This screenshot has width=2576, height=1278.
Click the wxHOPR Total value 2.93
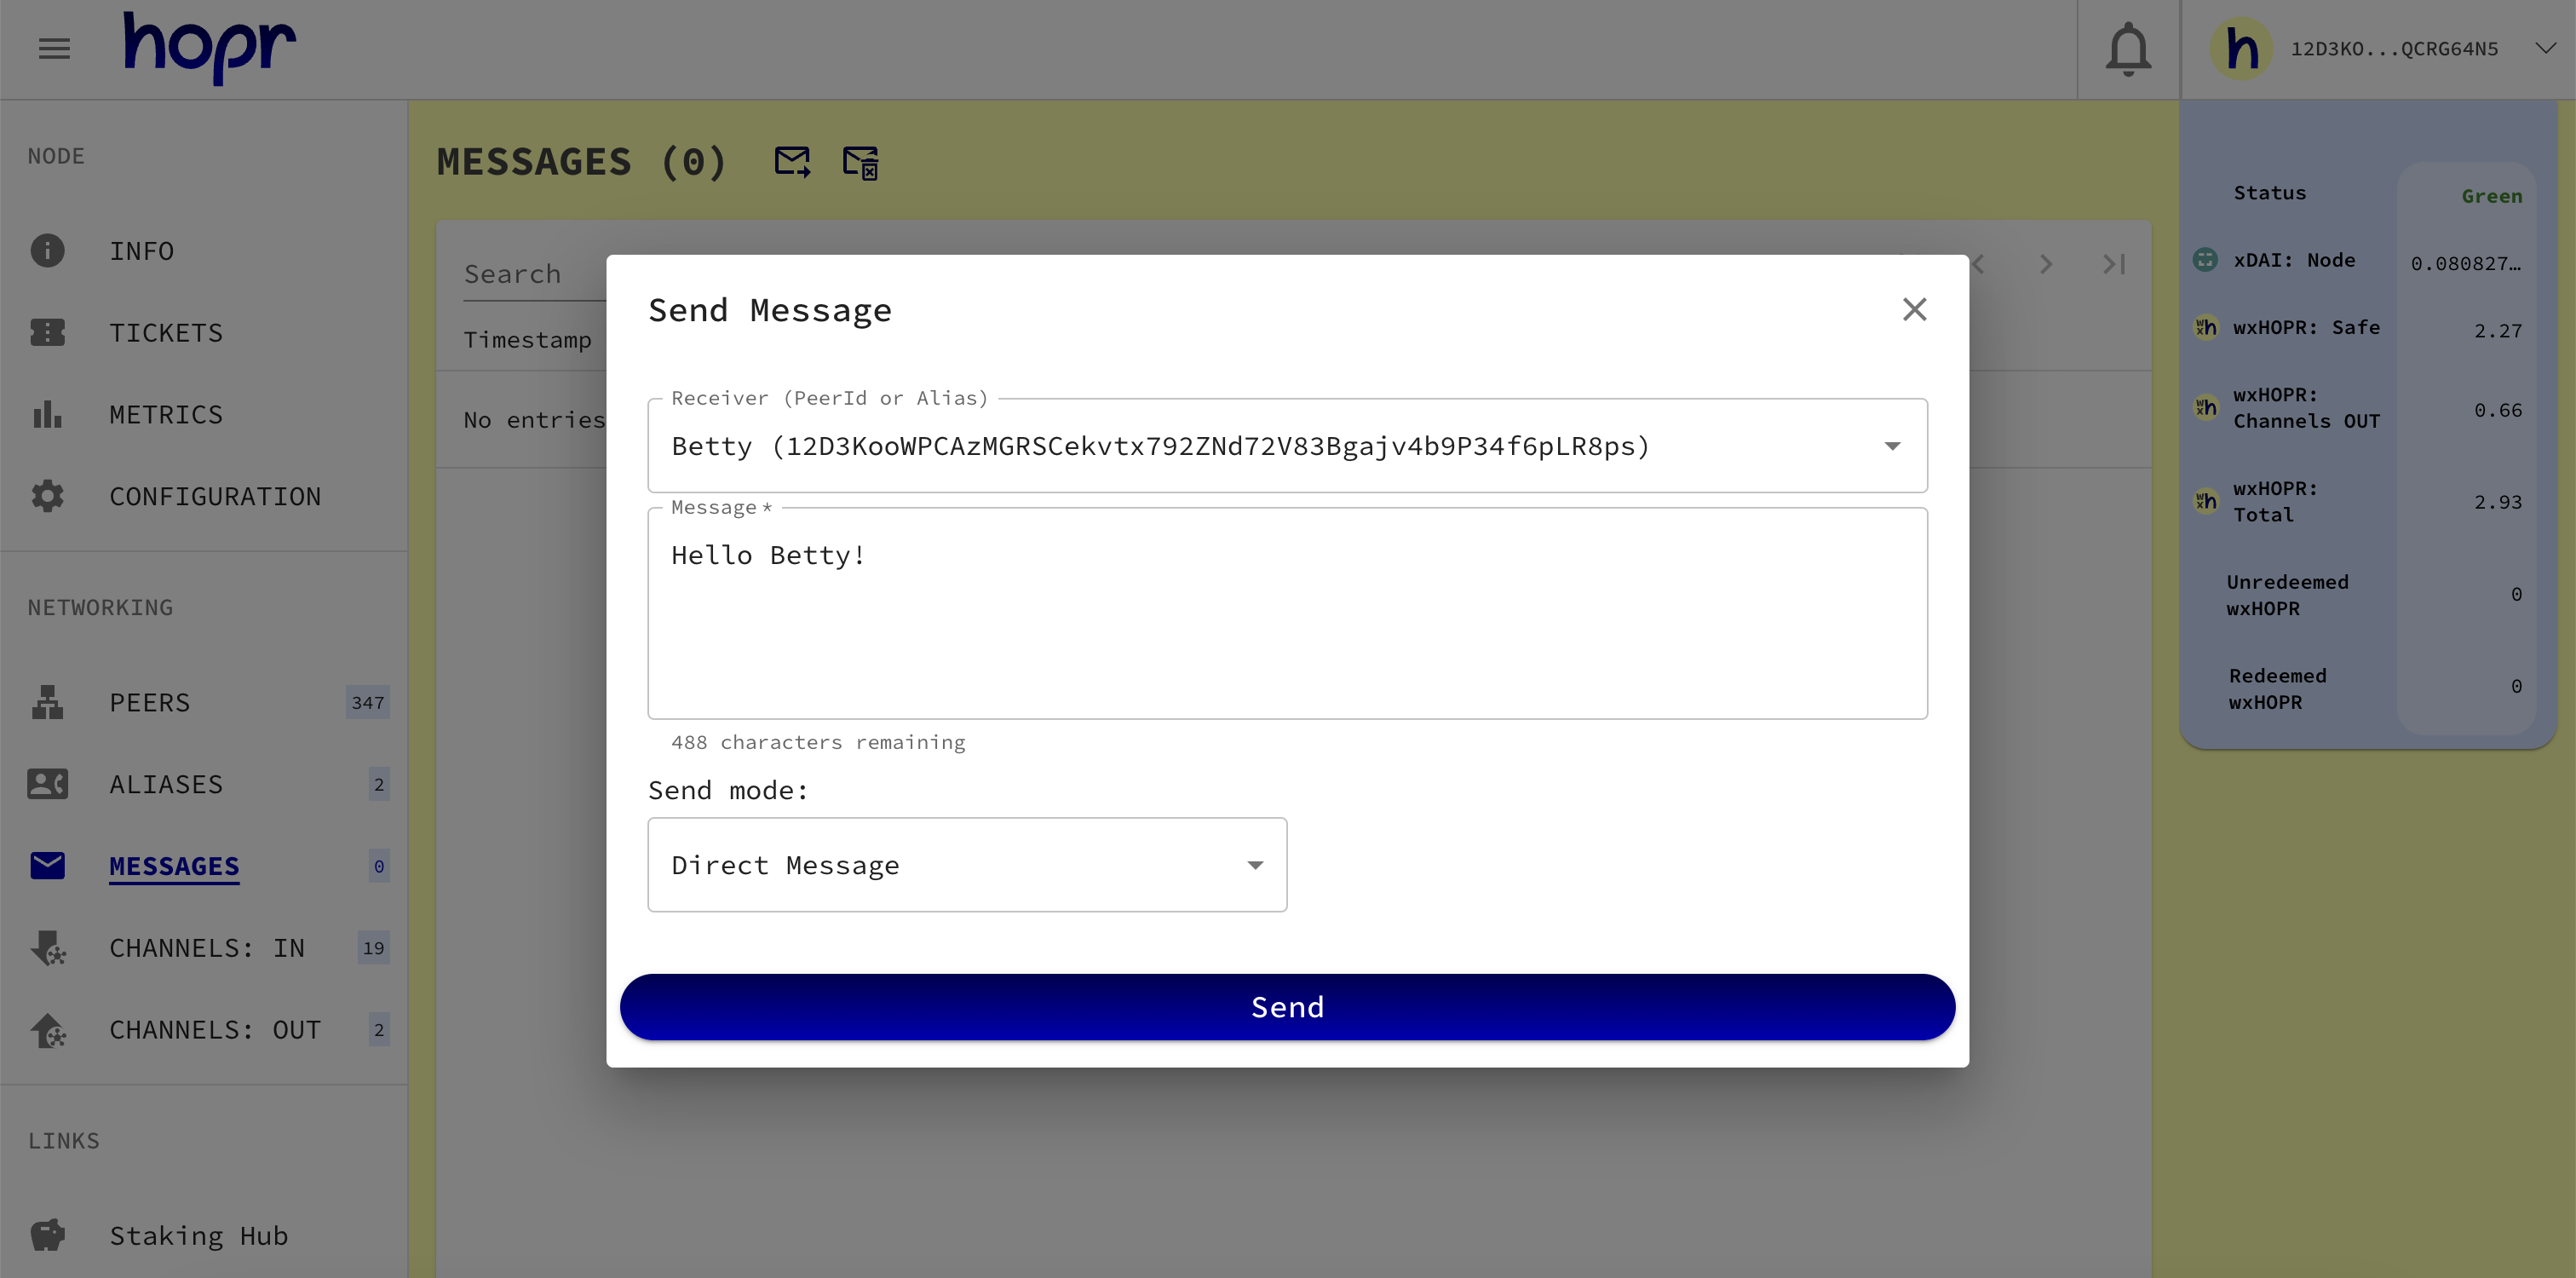(x=2497, y=502)
